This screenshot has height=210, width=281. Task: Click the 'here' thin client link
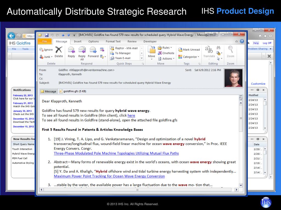(x=131, y=115)
